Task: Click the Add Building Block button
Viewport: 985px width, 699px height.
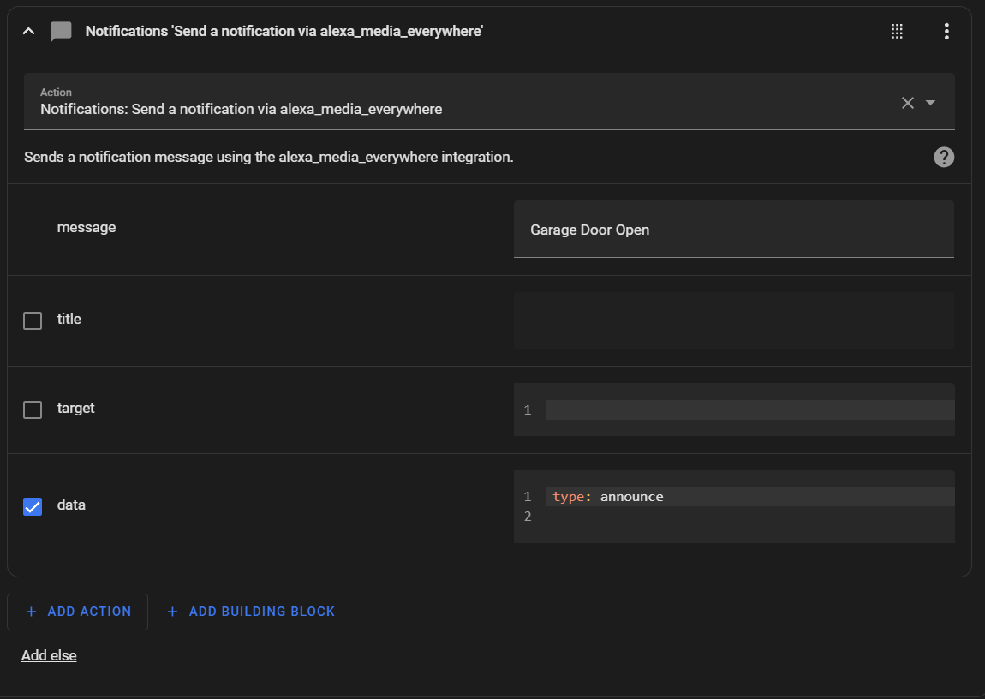Action: pos(251,612)
